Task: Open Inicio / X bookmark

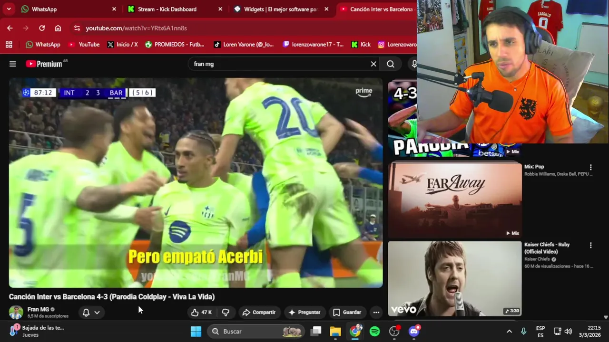Action: (122, 44)
